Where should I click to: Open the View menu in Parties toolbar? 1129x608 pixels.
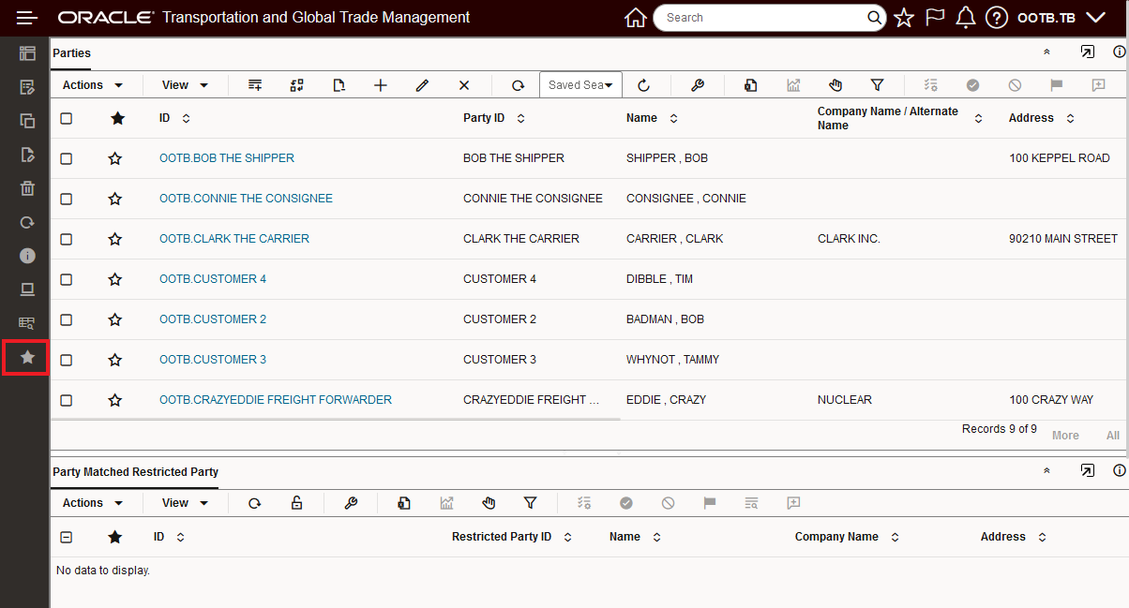183,84
